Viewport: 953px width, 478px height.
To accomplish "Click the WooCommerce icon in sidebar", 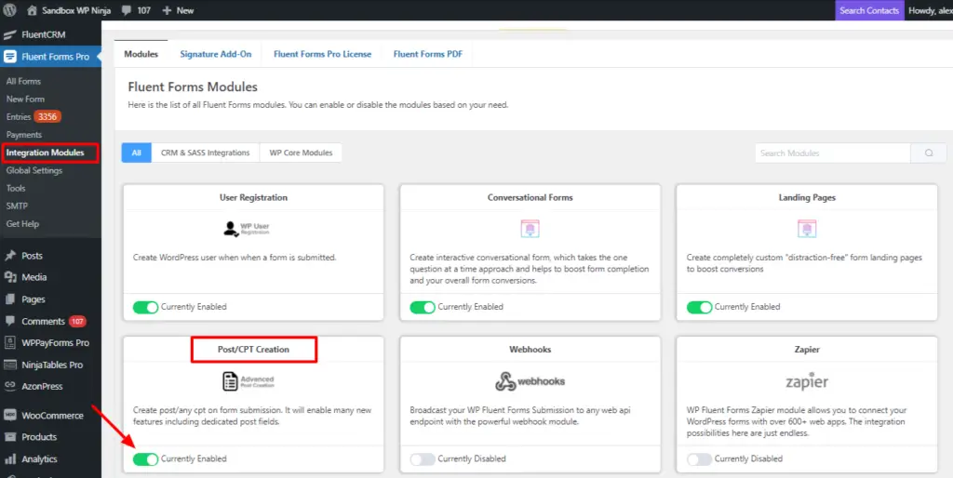I will click(9, 416).
